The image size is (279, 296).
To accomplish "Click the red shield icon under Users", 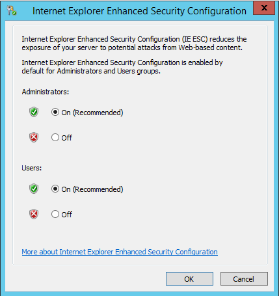I will (x=34, y=214).
